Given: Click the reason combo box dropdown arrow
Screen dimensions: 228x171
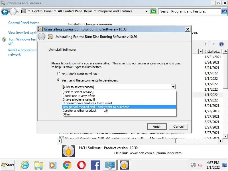Looking at the screenshot, I should (x=173, y=87).
